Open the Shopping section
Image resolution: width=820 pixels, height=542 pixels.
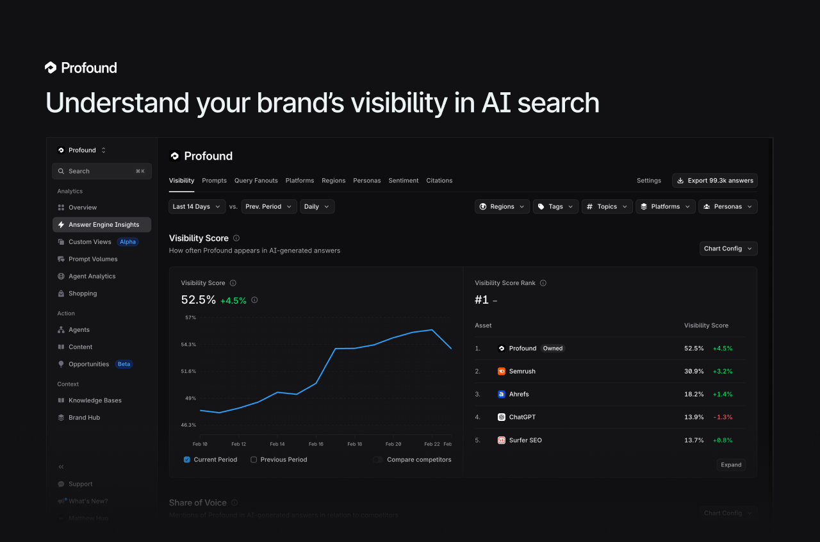(82, 293)
